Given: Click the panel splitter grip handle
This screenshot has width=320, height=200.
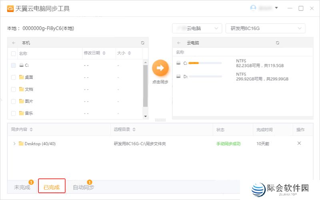Looking at the screenshot, I should (x=160, y=120).
